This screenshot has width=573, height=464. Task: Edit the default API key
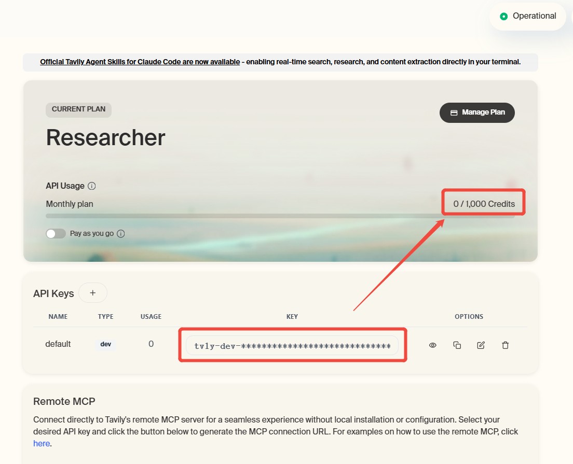click(481, 345)
